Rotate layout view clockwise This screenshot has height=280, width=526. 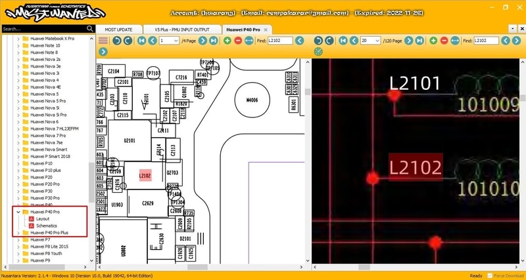(128, 41)
